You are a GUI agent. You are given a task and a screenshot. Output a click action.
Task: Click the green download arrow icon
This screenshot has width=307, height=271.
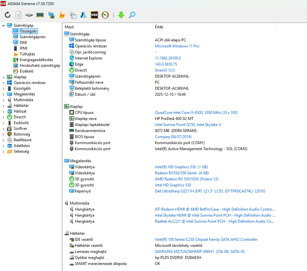(x=121, y=15)
